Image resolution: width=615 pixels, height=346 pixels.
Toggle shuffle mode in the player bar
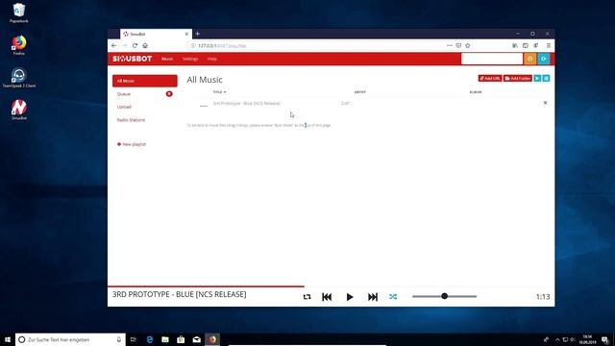click(x=393, y=297)
